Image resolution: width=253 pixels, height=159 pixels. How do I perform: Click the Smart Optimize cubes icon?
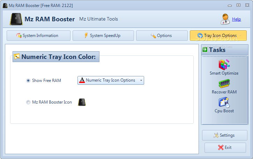(x=224, y=65)
